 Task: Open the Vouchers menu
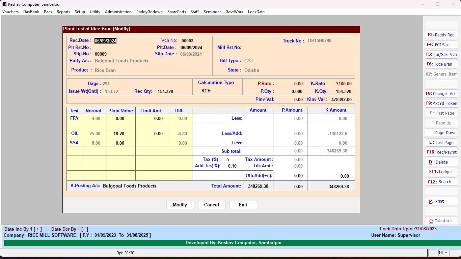(x=10, y=12)
